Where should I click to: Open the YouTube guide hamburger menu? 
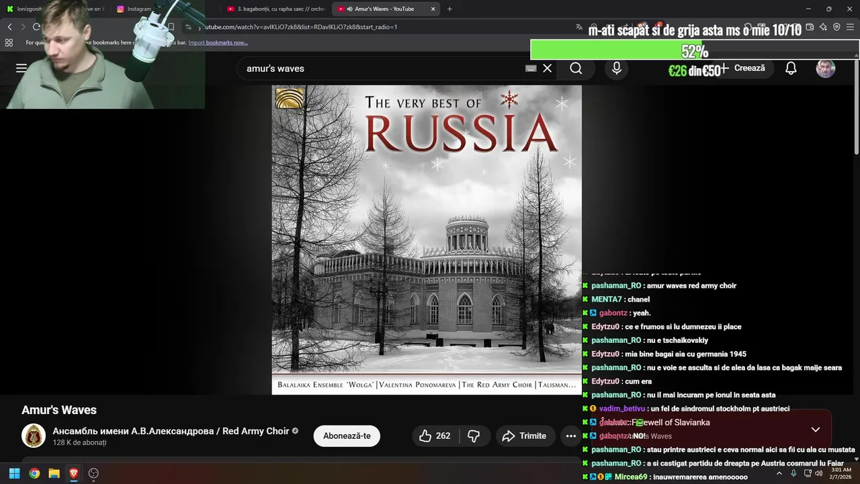[x=21, y=68]
